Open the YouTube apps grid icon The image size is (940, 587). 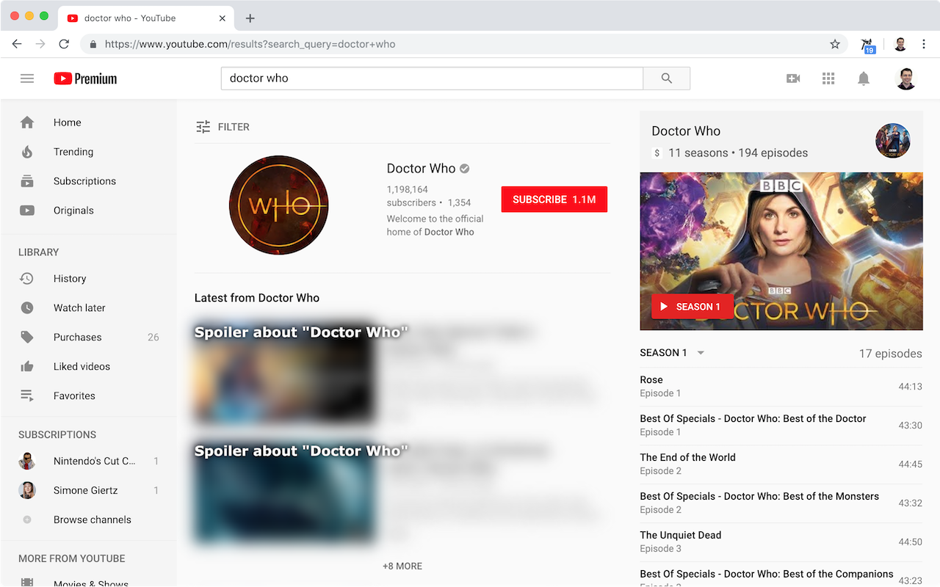click(828, 79)
